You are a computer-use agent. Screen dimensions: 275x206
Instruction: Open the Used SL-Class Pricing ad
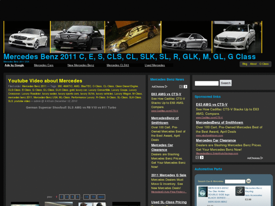coord(169,202)
